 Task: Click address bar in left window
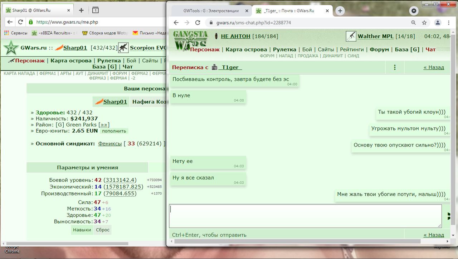pyautogui.click(x=97, y=22)
